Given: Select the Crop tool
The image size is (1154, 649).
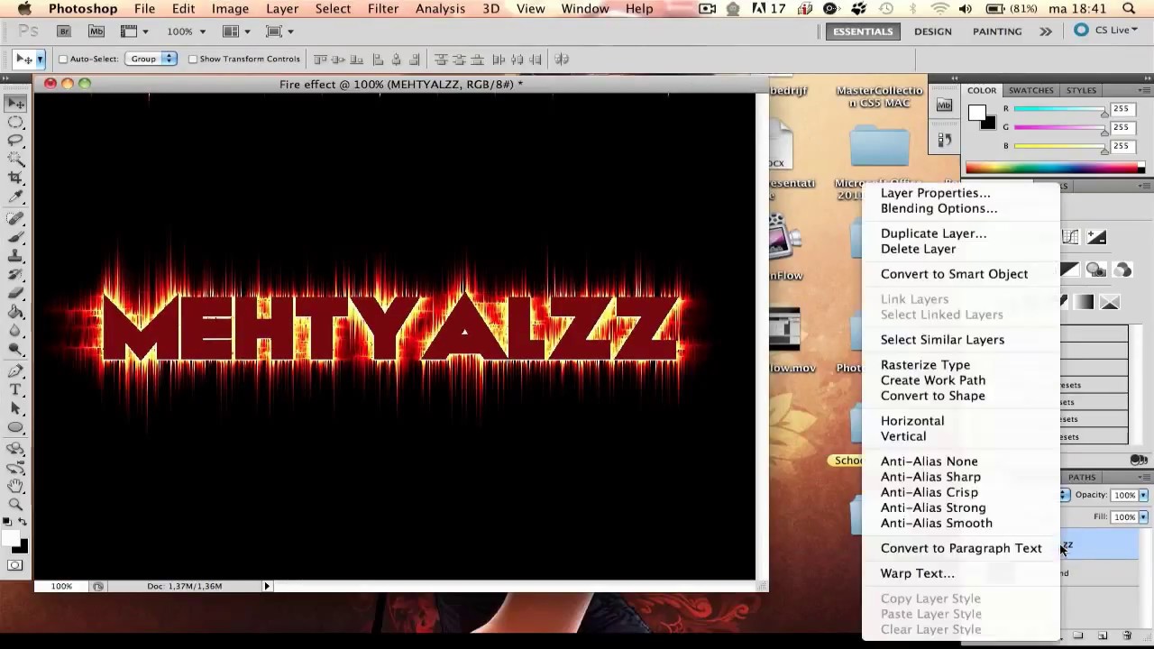Looking at the screenshot, I should (x=16, y=178).
